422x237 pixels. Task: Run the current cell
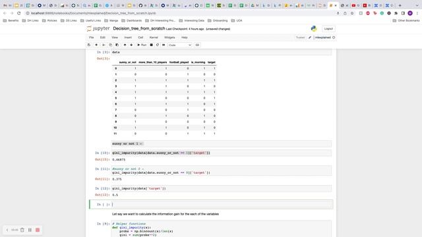click(142, 45)
